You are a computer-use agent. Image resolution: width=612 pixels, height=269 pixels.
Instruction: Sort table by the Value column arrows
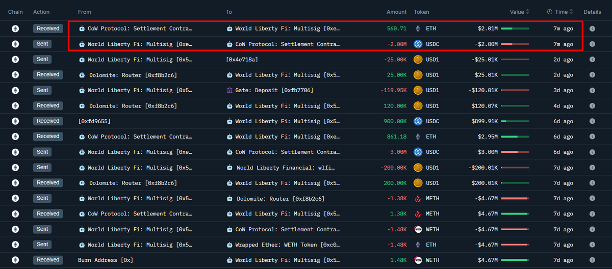coord(527,12)
